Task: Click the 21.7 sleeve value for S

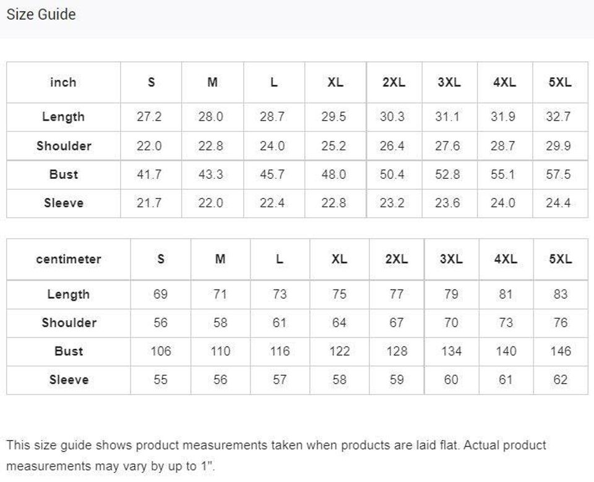Action: pos(149,203)
